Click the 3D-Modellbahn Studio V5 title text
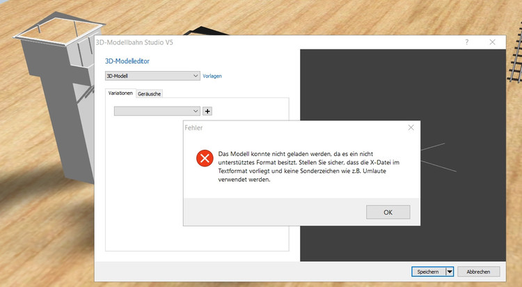 pos(134,42)
